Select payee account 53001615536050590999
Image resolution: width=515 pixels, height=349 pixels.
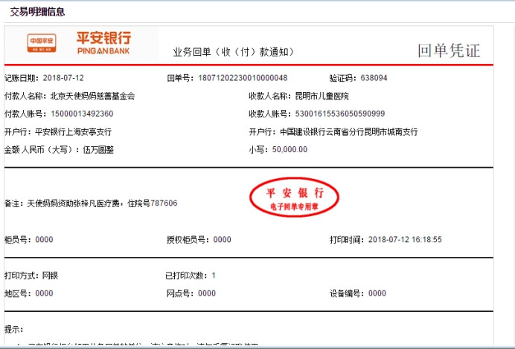[x=340, y=114]
